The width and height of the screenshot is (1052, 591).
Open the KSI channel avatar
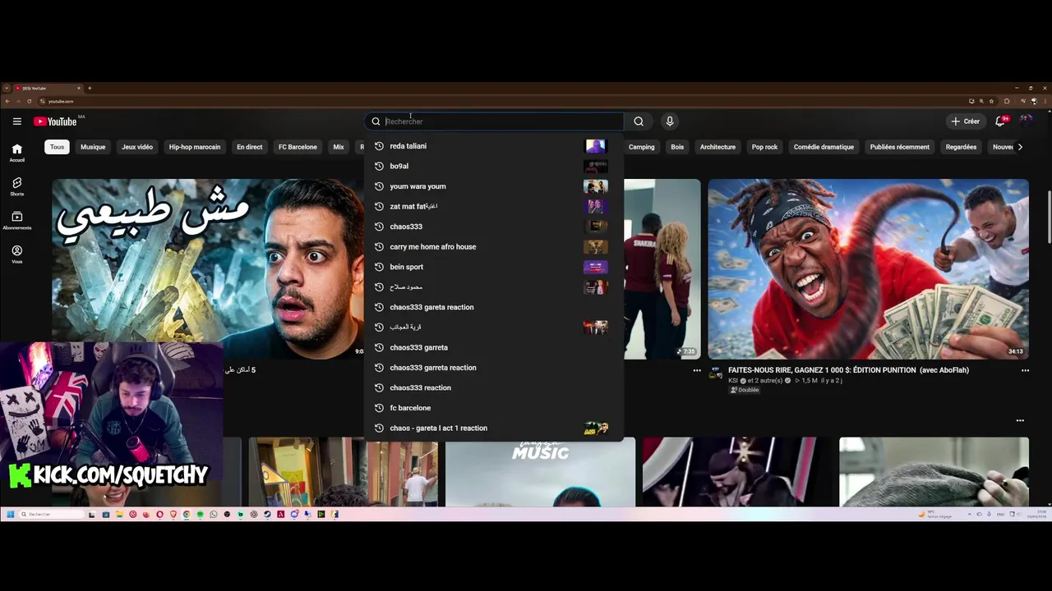716,373
